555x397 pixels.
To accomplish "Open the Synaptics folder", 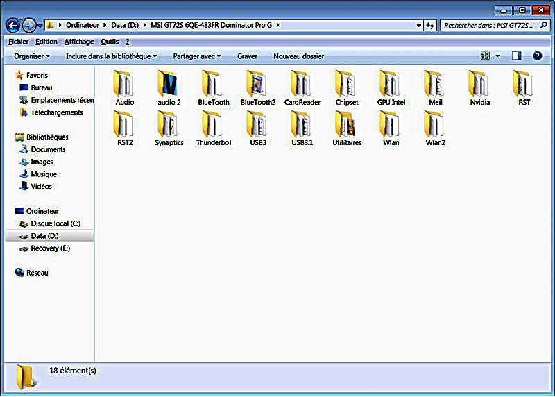I will point(169,128).
